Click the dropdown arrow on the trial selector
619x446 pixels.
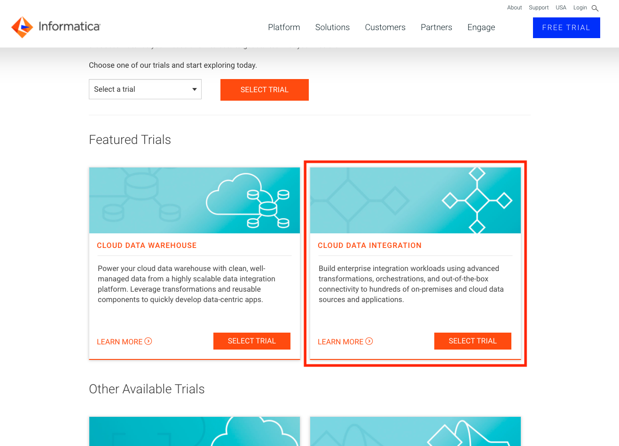point(194,89)
